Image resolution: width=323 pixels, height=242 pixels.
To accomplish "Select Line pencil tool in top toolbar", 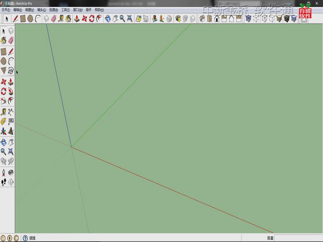I will [15, 19].
